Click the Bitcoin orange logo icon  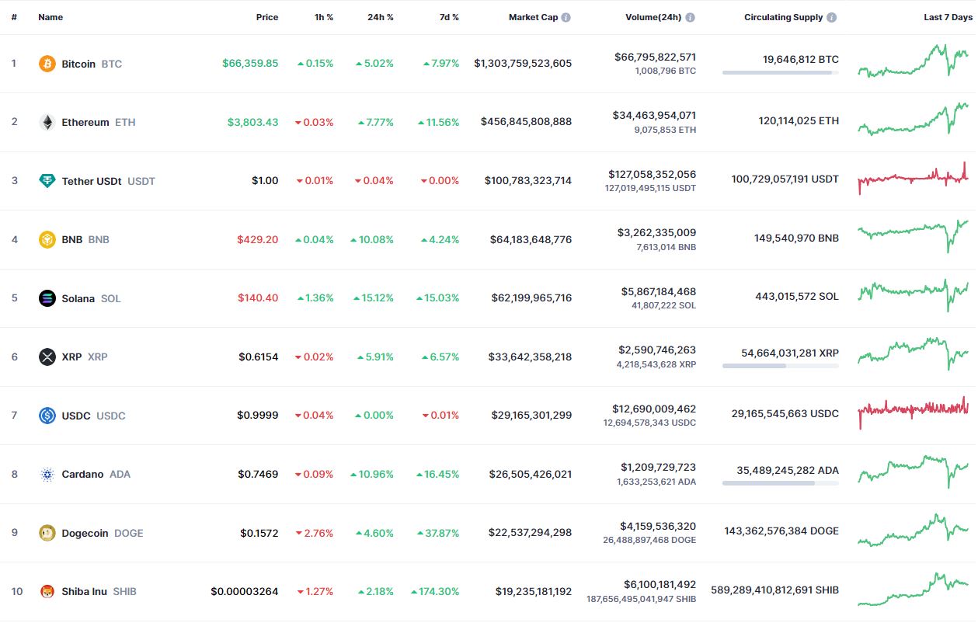click(x=47, y=64)
